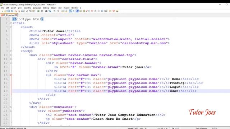Toggle Show All Characters pilcrow icon
Screen dimensions: 230x129
pos(74,11)
